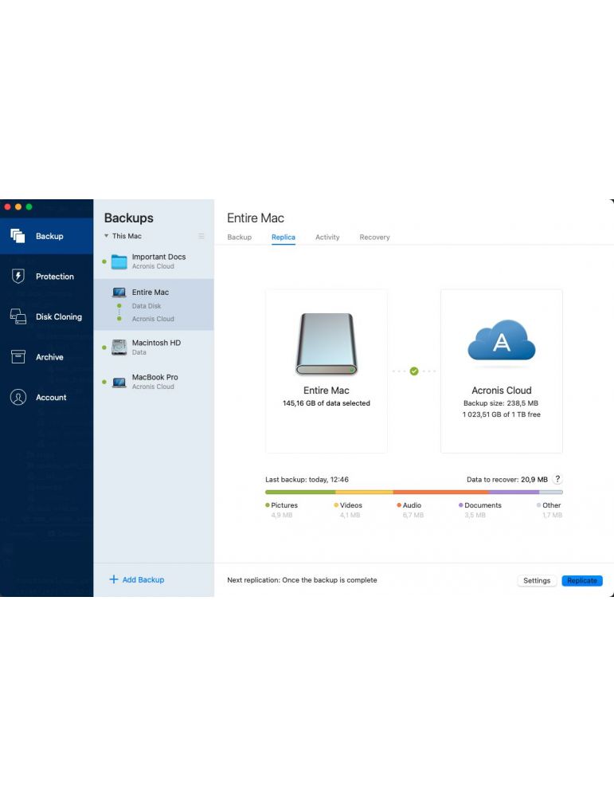Screen dimensions: 614x797
Task: Click the 'Last backup: today, 12:46' text
Action: (307, 479)
